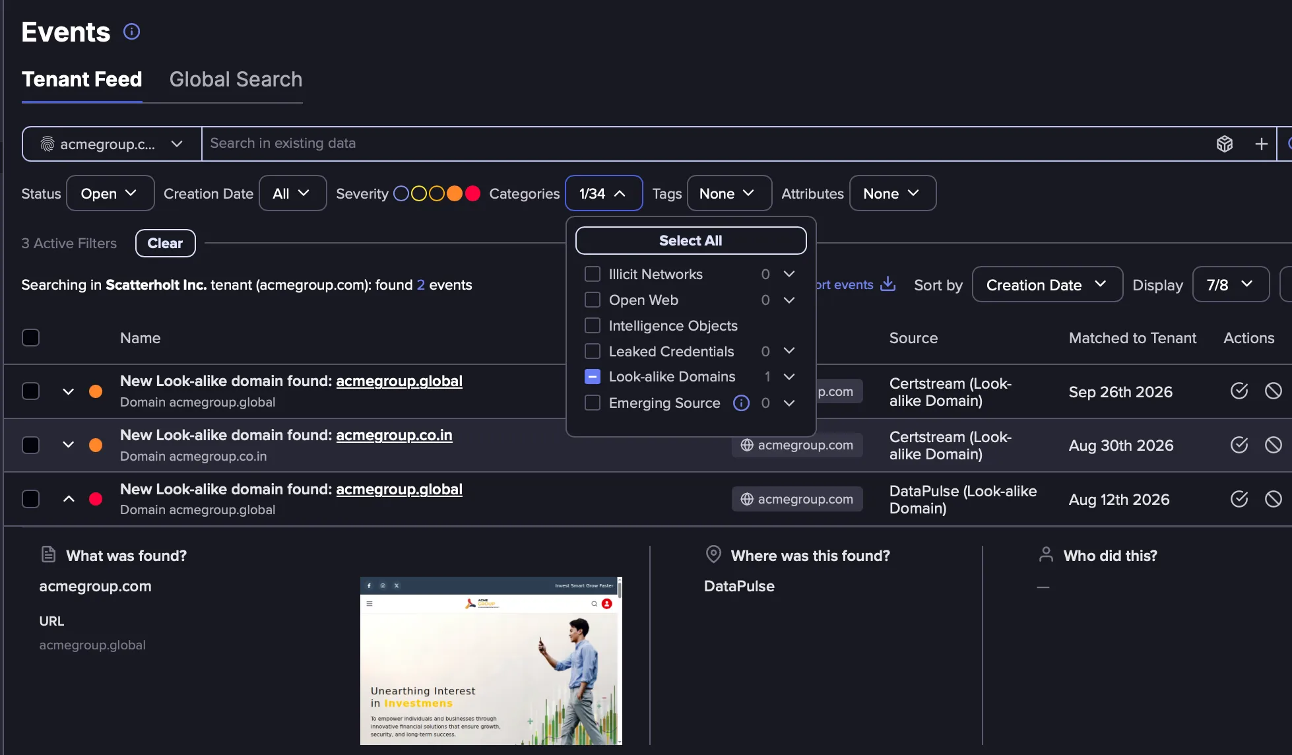Toggle the Look-alike Domains checkbox

(593, 377)
